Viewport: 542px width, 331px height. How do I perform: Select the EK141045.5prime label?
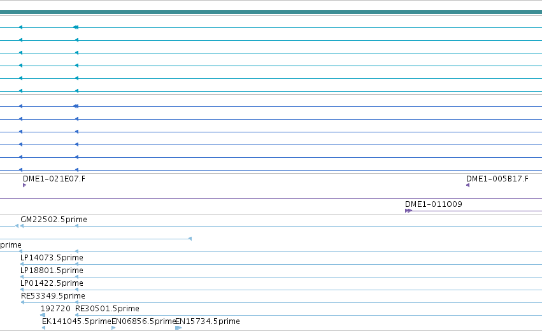click(76, 321)
